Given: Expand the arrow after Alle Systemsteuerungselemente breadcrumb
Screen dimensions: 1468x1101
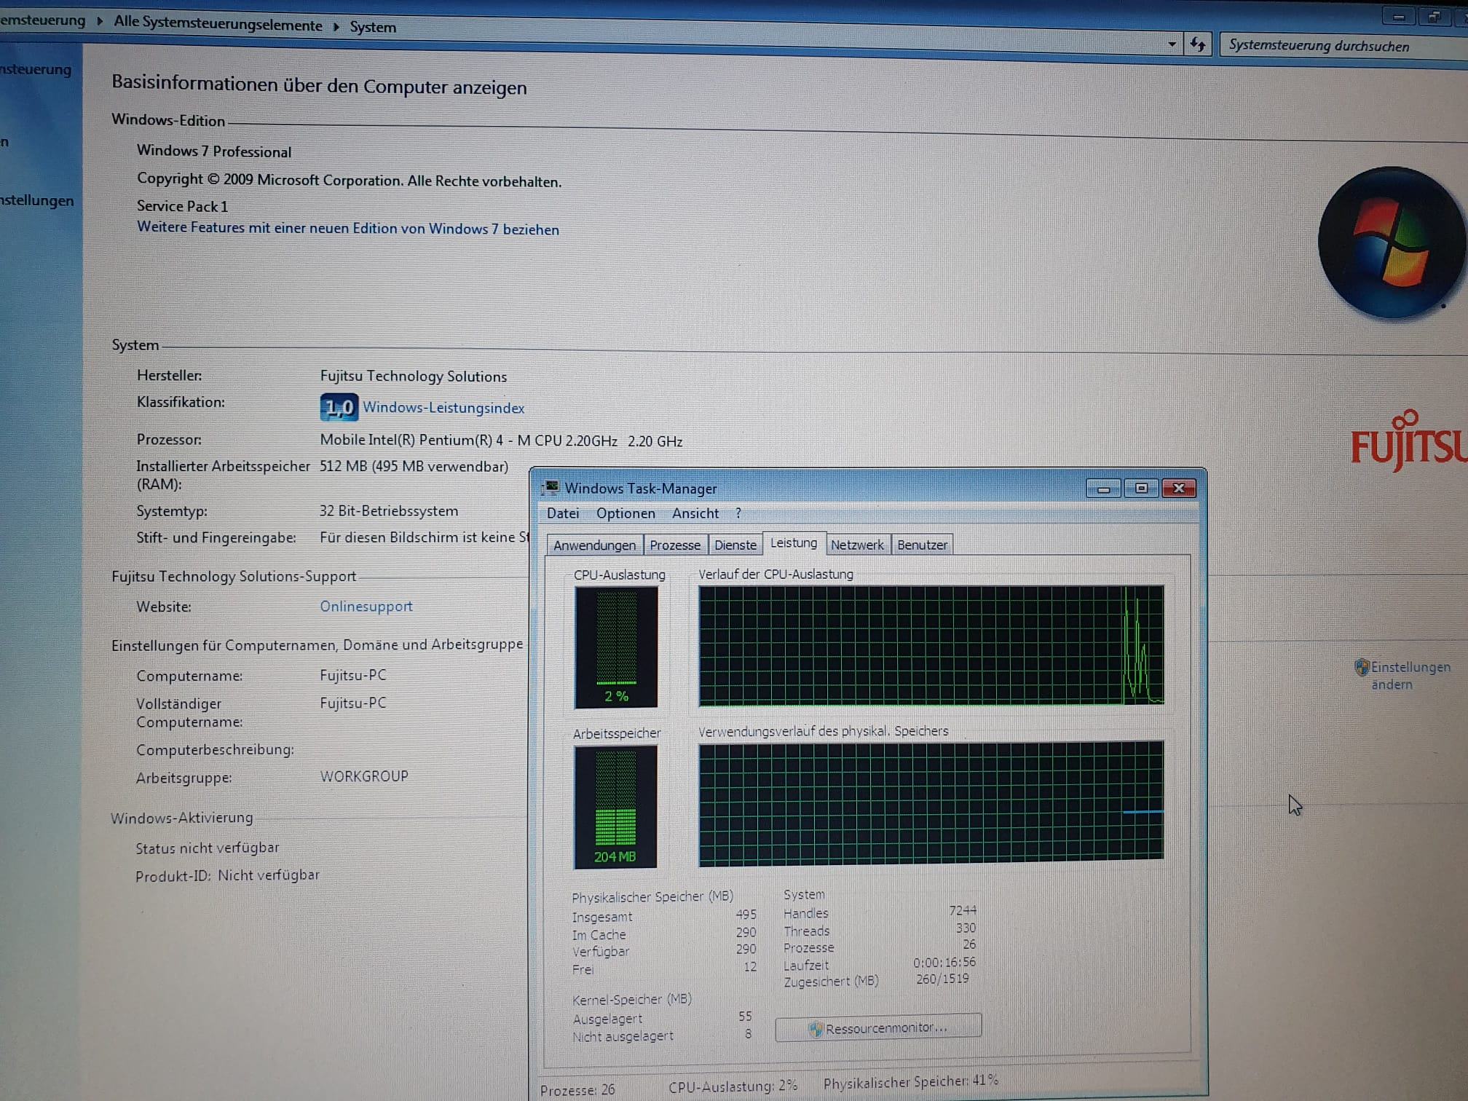Looking at the screenshot, I should 336,27.
